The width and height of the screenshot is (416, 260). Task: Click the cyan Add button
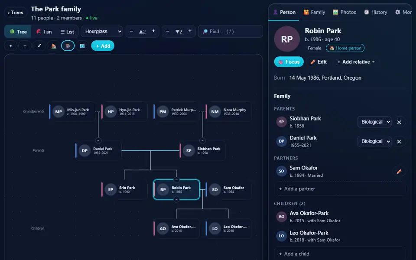pyautogui.click(x=103, y=46)
